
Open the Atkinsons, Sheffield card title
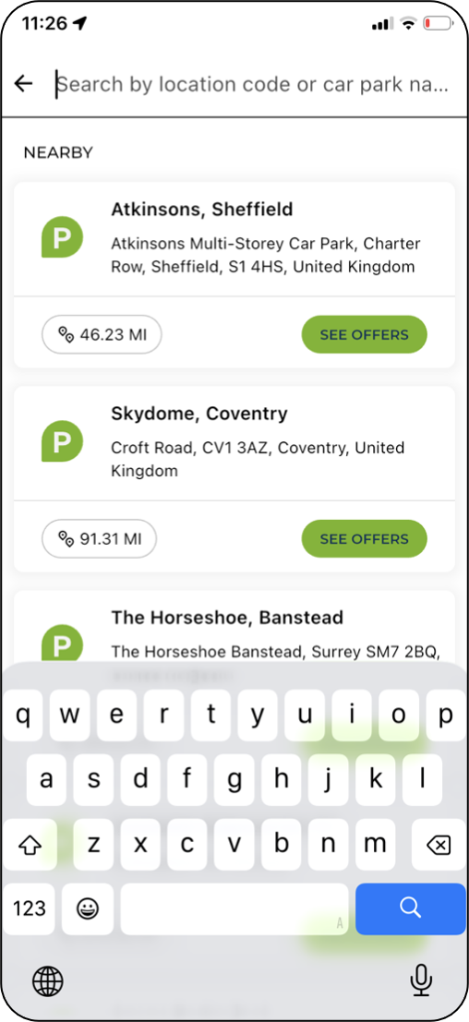202,210
